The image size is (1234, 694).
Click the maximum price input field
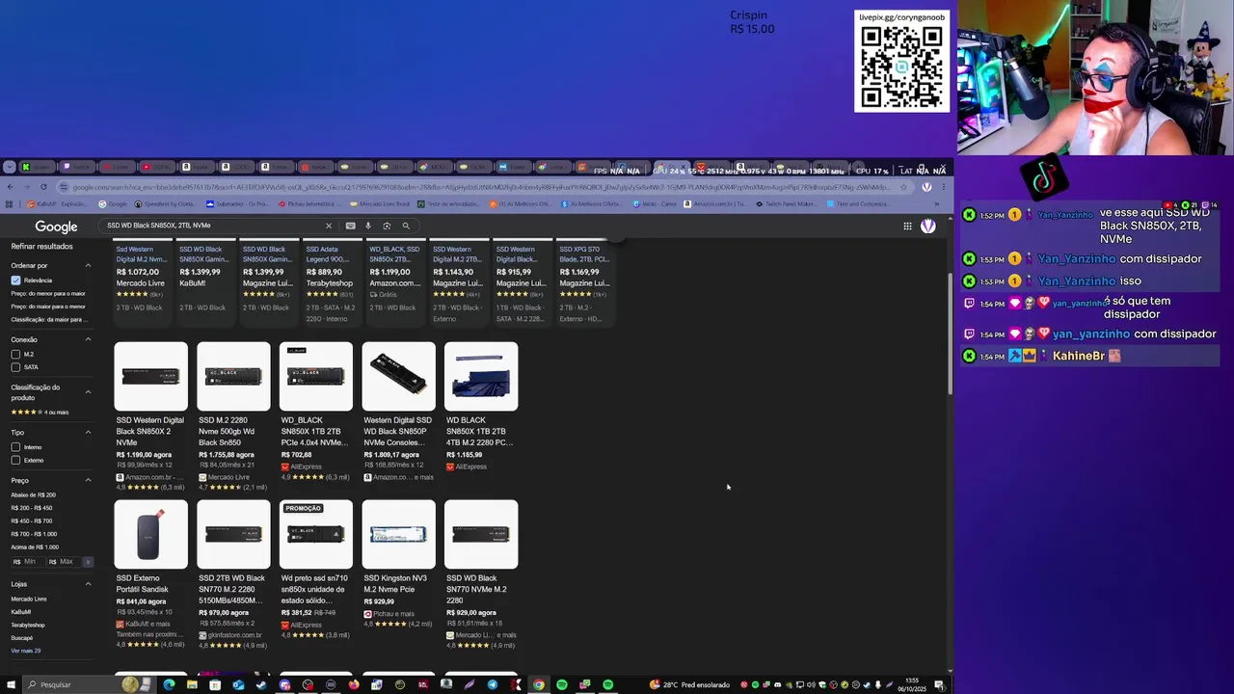pyautogui.click(x=64, y=561)
